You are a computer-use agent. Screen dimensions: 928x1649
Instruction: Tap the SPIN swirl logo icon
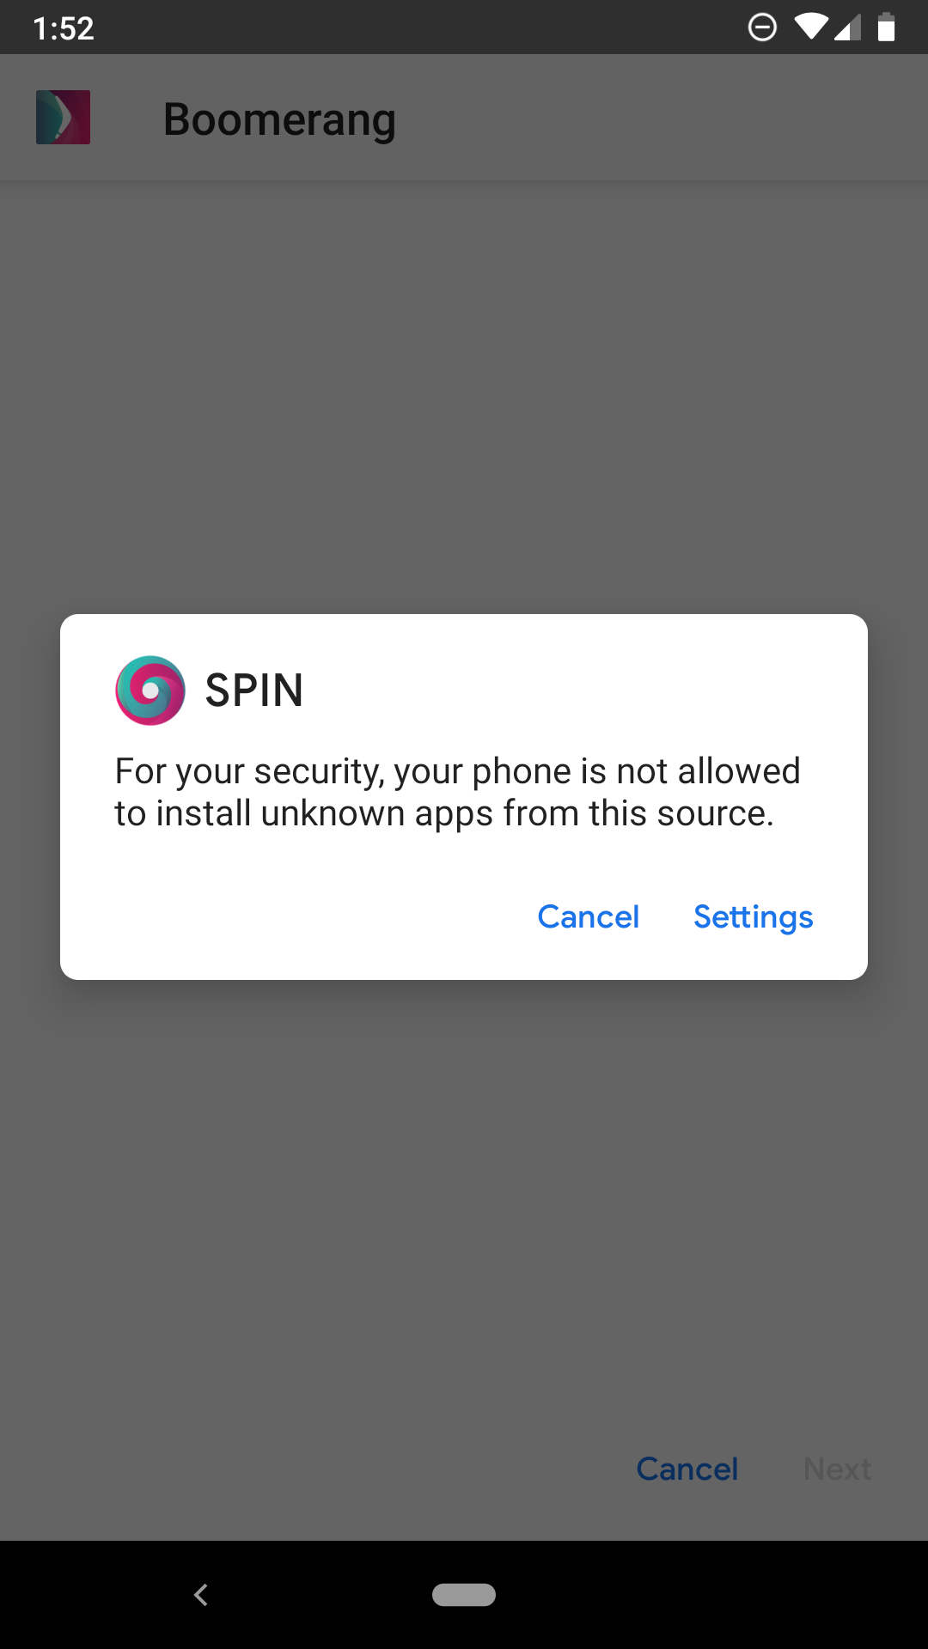point(150,691)
